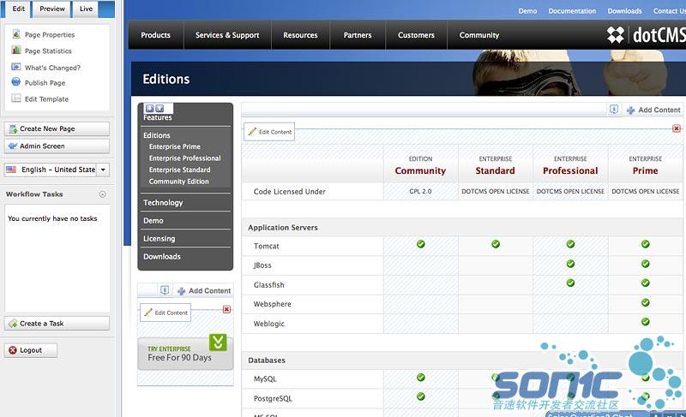Collapse the Workflow Tasks panel
686x417 pixels.
coord(102,194)
